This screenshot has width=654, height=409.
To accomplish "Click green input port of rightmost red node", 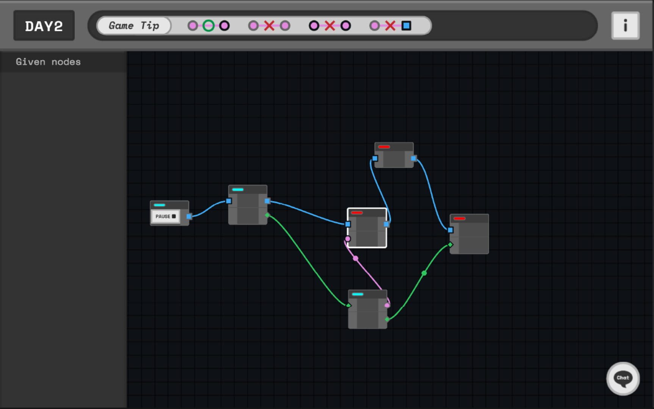I will pos(450,245).
